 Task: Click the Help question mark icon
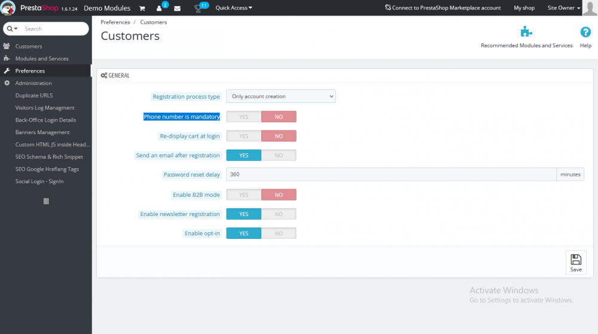585,32
